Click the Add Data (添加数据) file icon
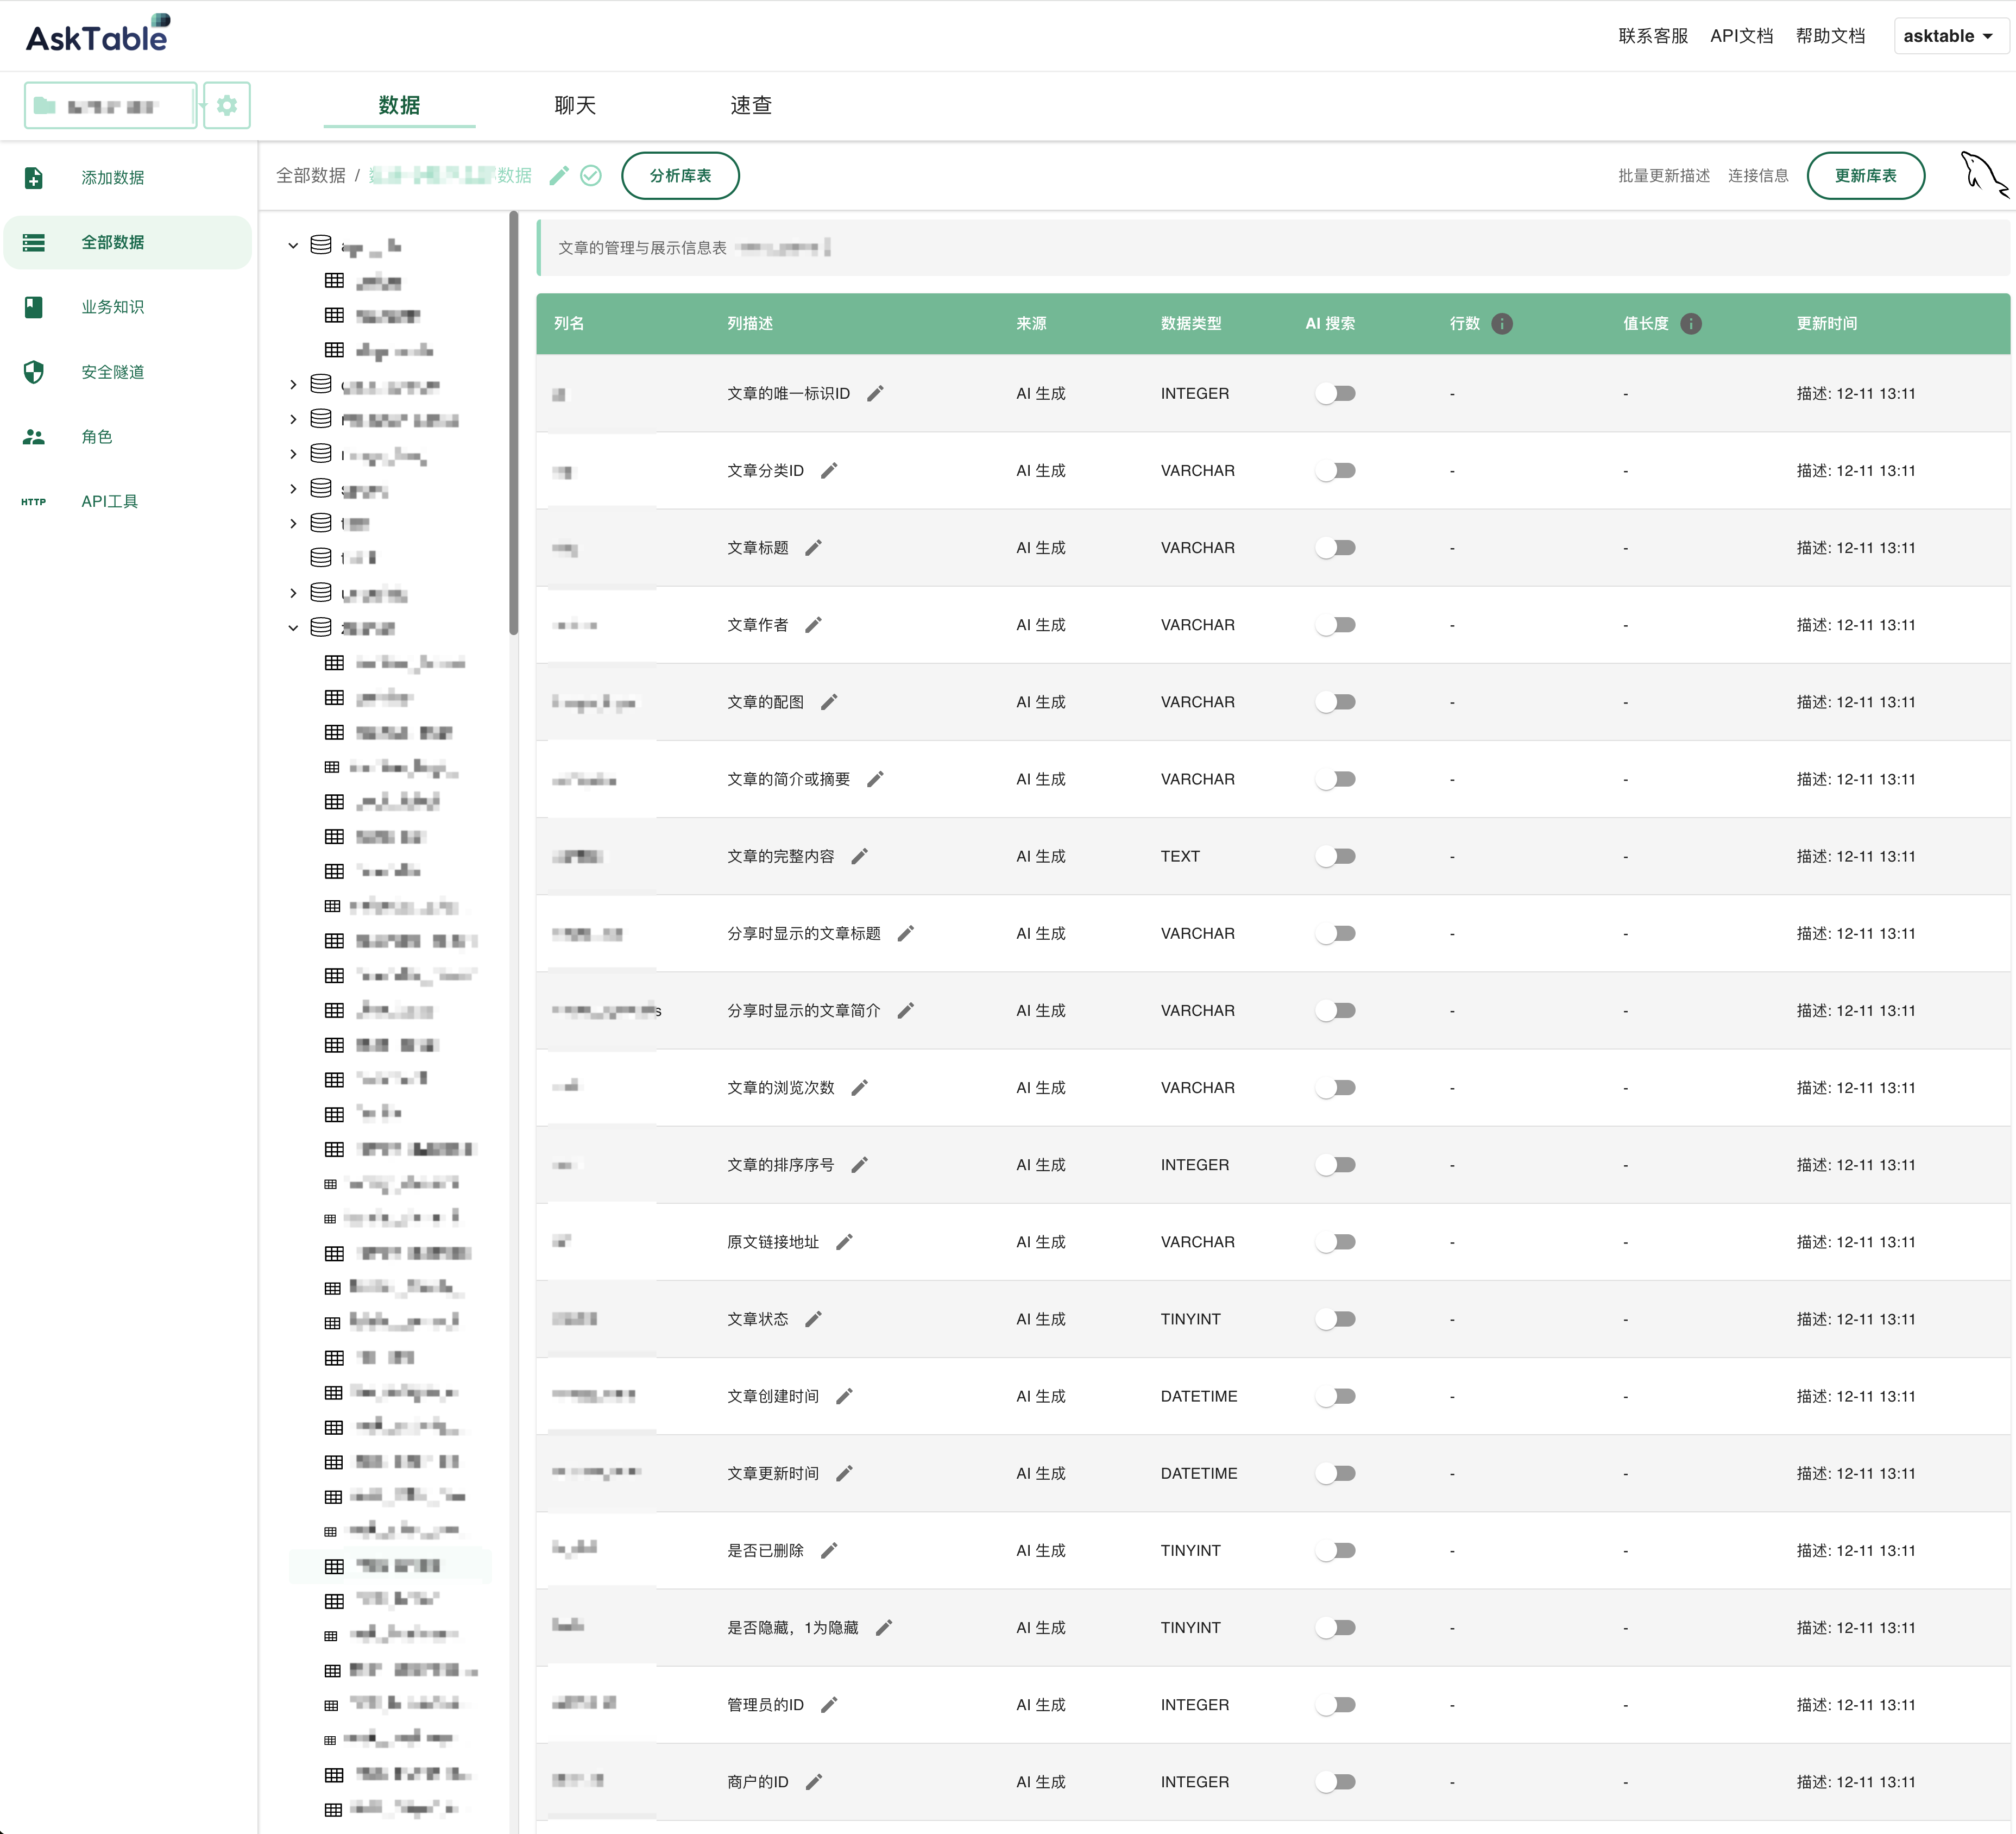2016x1834 pixels. 34,177
